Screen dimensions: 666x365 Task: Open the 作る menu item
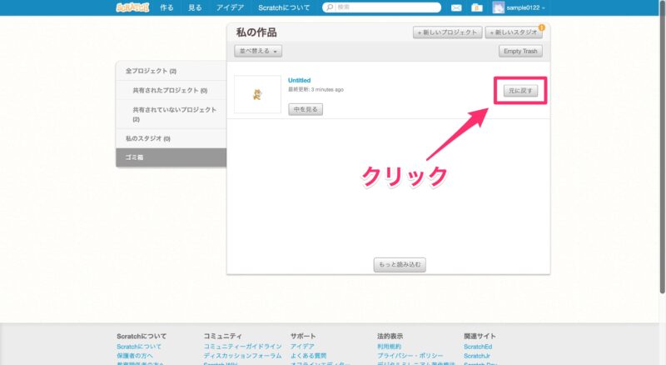point(166,7)
